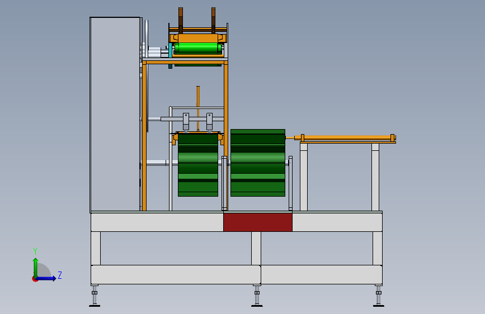Select the orange clamp bracket above green roller
485x314 pixels.
(198, 39)
